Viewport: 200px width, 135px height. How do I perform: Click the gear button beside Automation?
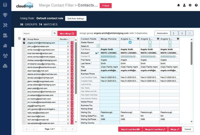click(189, 33)
